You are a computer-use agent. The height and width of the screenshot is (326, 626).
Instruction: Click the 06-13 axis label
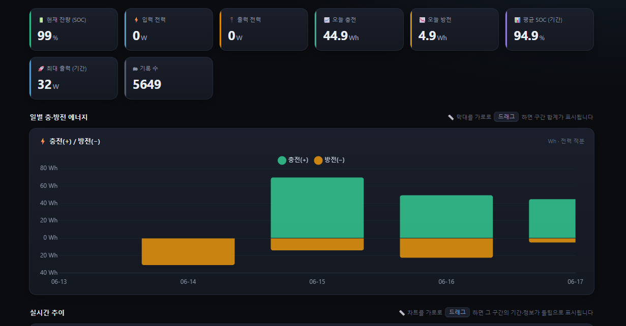coord(59,282)
